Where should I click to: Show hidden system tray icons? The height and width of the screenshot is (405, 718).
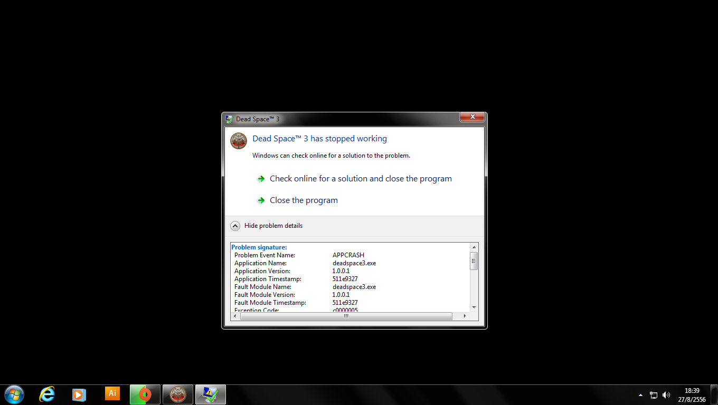pyautogui.click(x=641, y=395)
